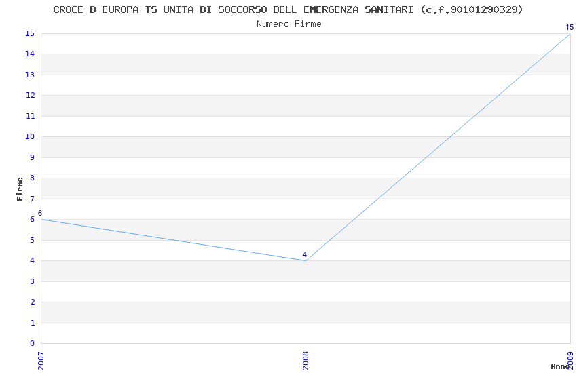Click the y-axis tick value 7
The height and width of the screenshot is (373, 577).
(x=33, y=199)
